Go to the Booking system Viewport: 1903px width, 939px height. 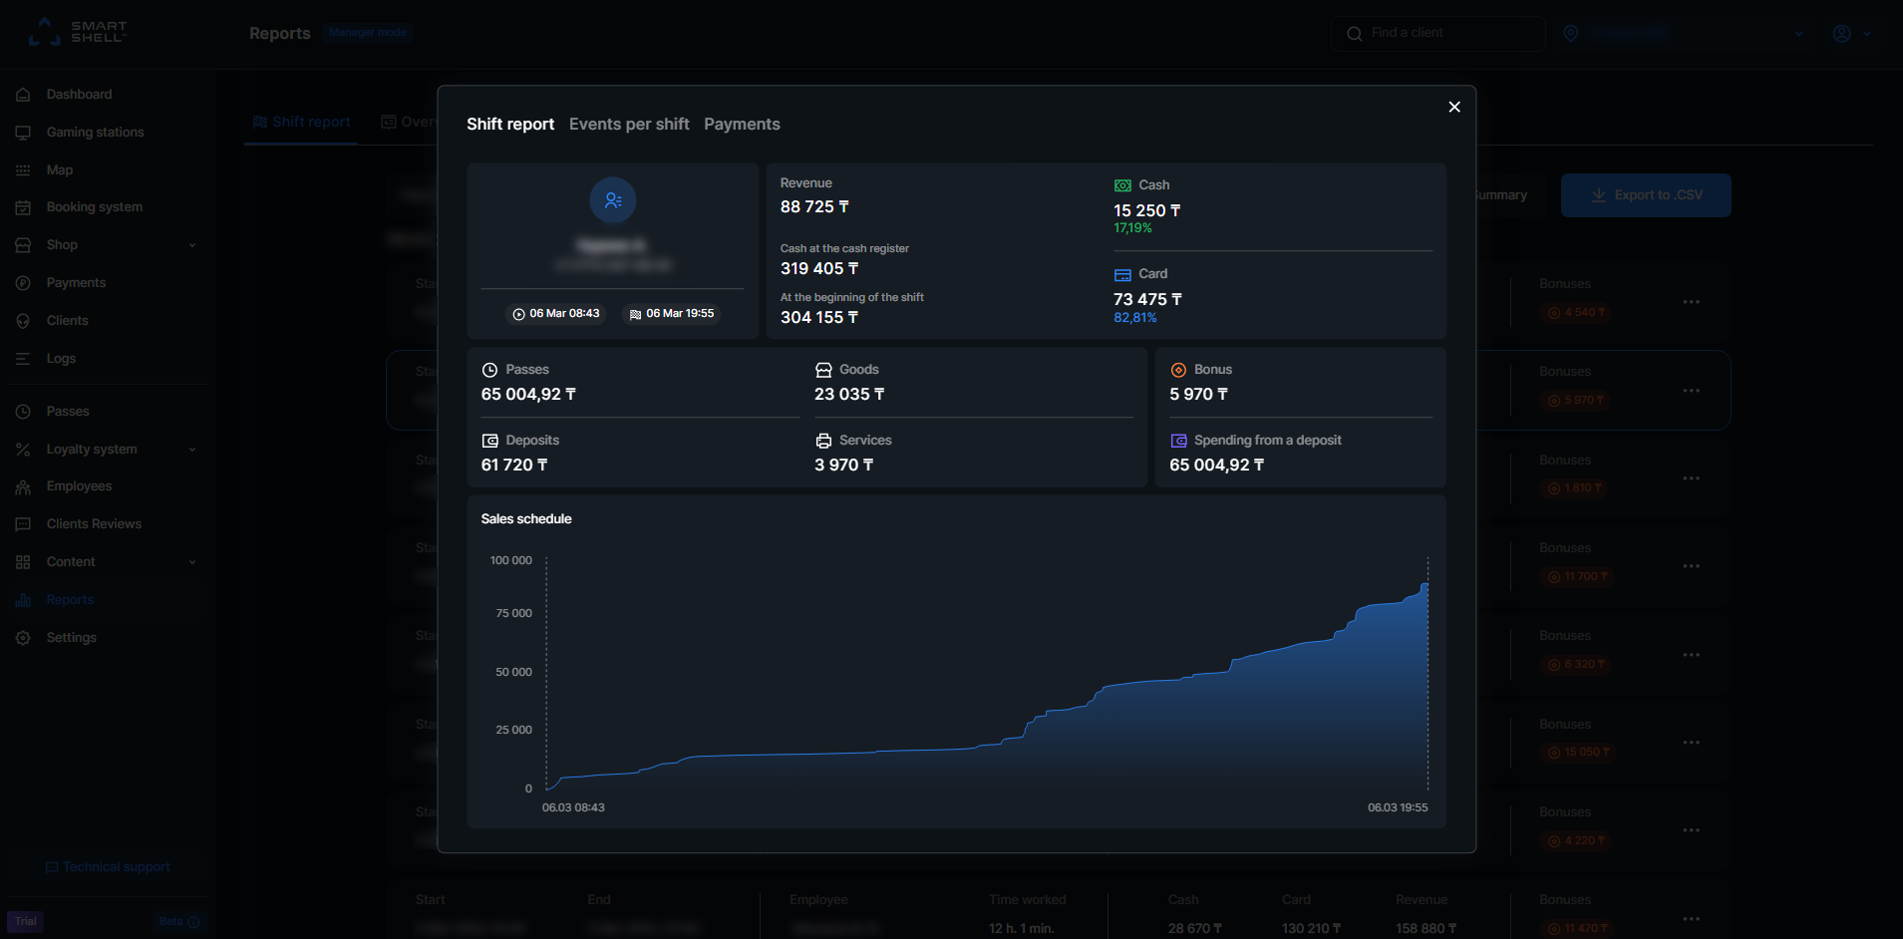pyautogui.click(x=93, y=206)
